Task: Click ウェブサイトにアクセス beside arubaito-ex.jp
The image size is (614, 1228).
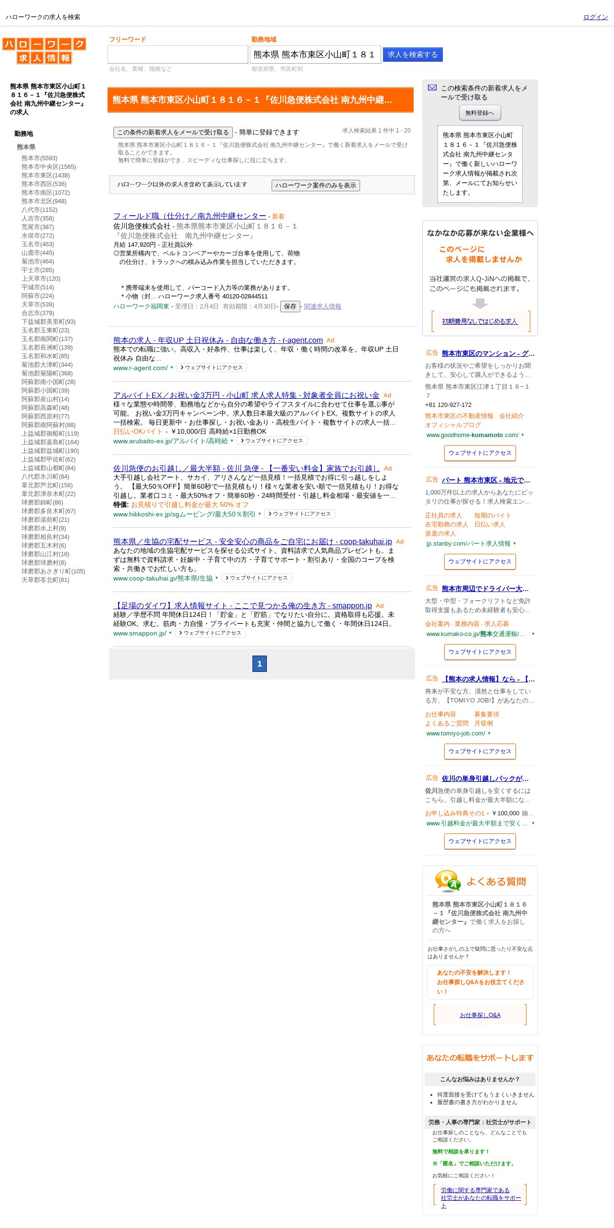Action: (272, 441)
